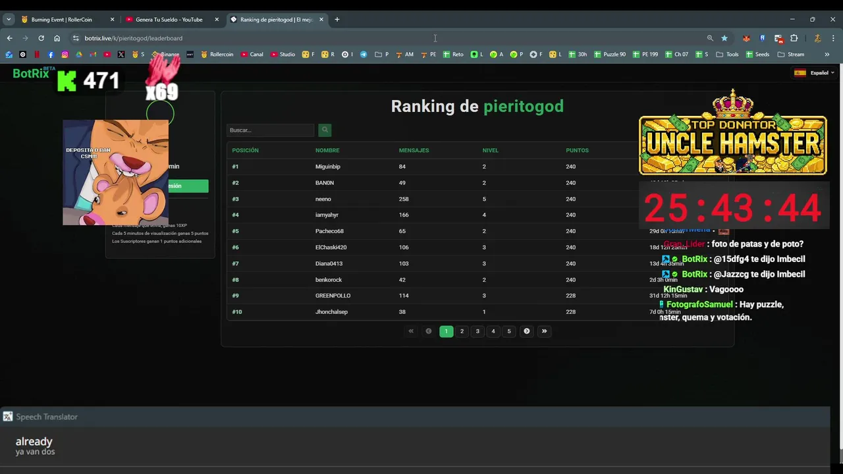Select the Ranking de pieritogod tab
843x474 pixels.
pyautogui.click(x=277, y=20)
